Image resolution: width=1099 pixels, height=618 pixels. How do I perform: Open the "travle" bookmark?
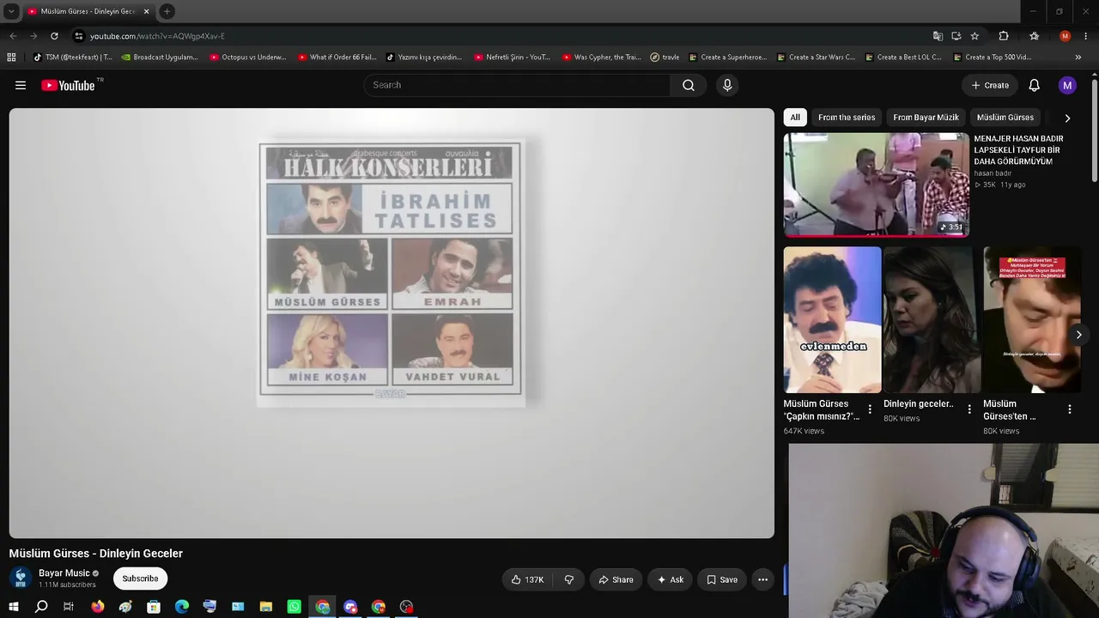click(x=665, y=58)
